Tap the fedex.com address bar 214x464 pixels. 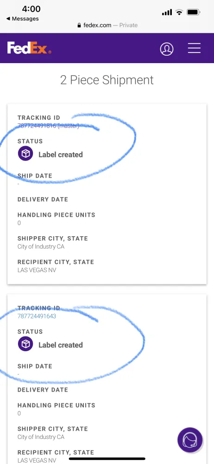pos(107,25)
